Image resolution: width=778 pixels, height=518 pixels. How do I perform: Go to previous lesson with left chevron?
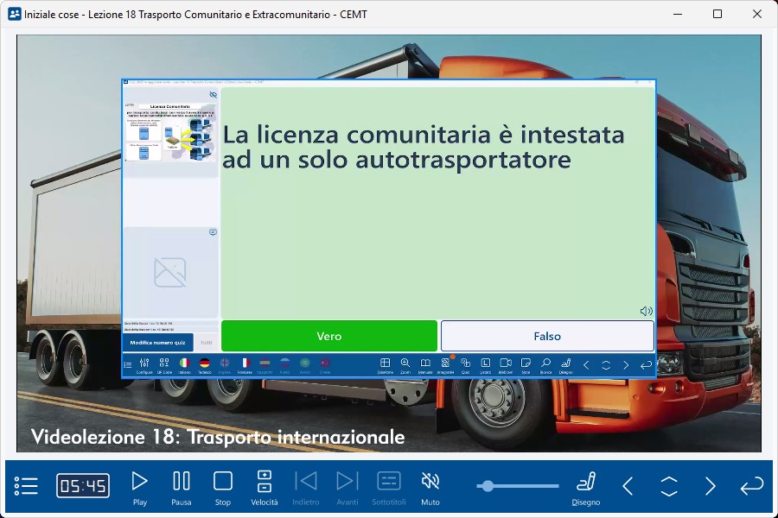628,486
